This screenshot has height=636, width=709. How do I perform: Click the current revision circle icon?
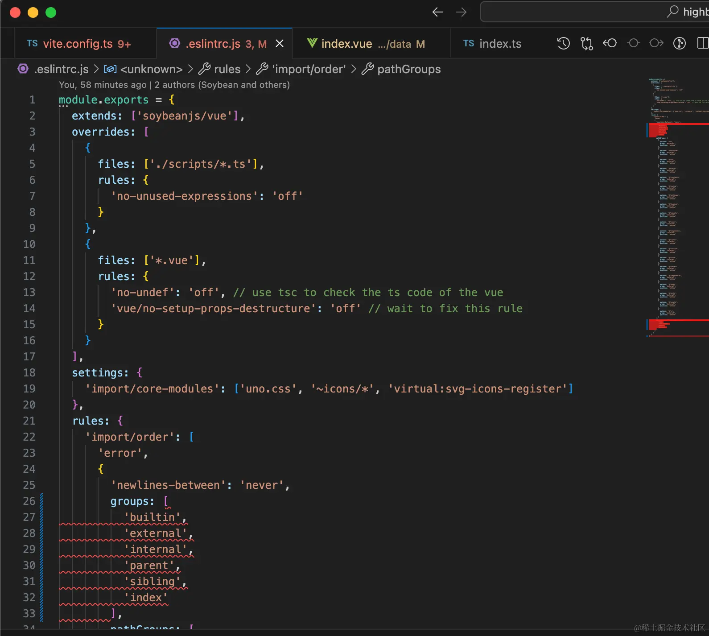tap(633, 43)
